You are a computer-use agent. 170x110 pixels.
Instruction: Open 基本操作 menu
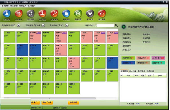5,6
